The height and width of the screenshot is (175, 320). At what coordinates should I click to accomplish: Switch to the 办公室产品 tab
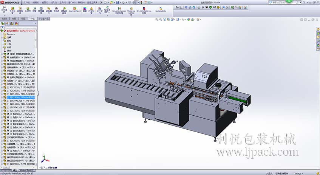(x=43, y=18)
